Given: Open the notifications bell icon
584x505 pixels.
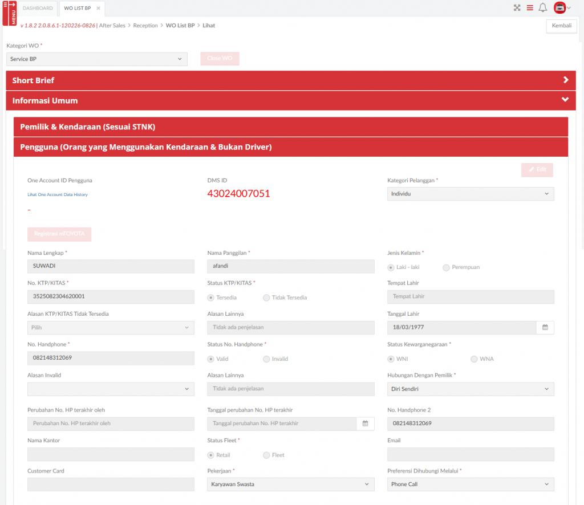Looking at the screenshot, I should 543,8.
